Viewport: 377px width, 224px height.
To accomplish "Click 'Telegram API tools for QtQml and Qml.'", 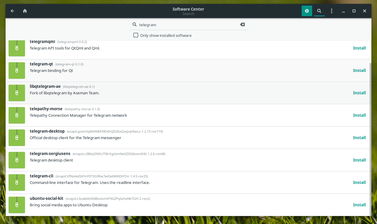I will pos(65,48).
